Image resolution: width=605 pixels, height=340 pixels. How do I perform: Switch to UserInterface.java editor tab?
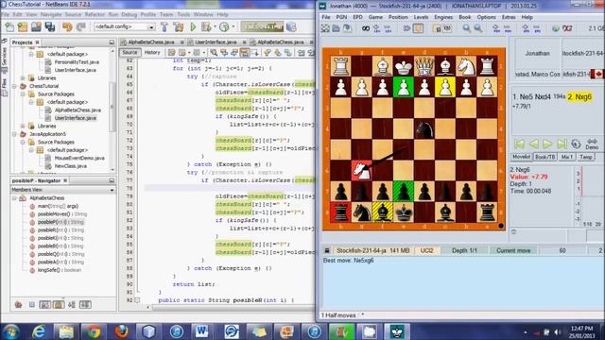point(216,42)
